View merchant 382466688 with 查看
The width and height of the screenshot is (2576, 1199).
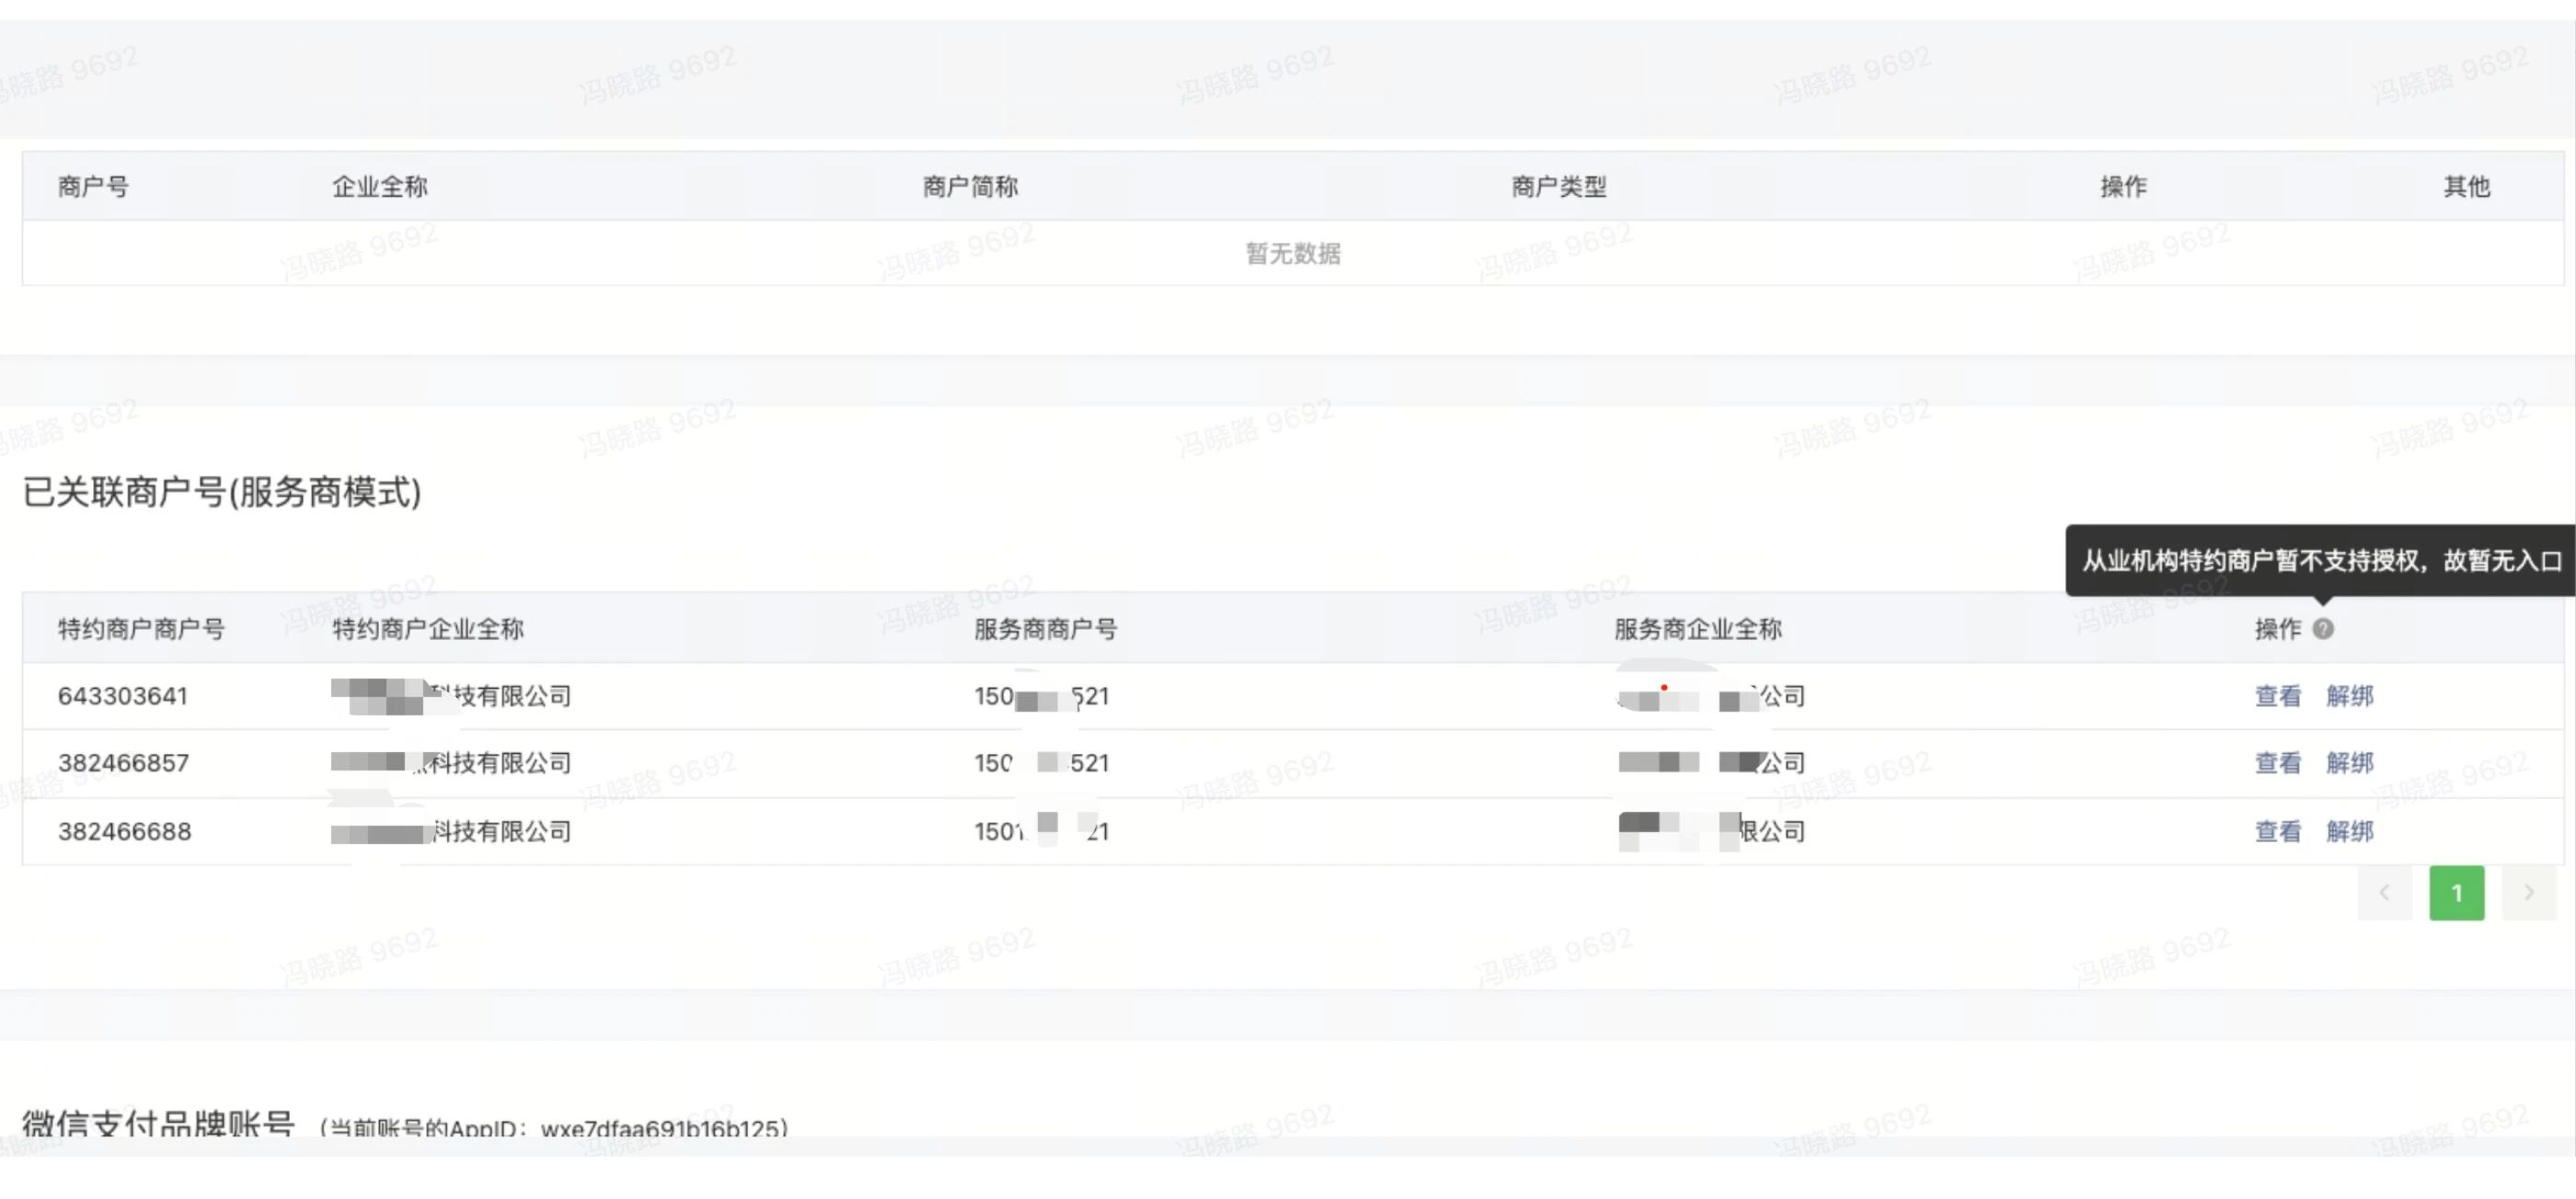2277,831
